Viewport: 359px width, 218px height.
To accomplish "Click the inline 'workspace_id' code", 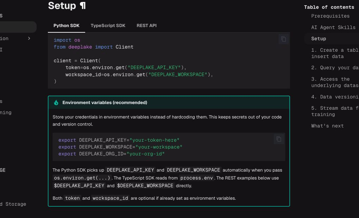I will coord(111,198).
